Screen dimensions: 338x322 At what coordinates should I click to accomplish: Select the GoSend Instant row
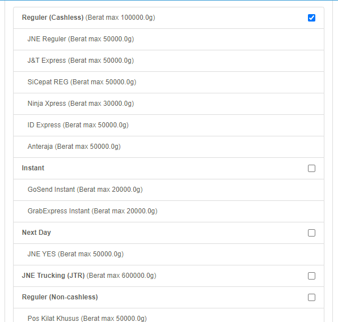(x=168, y=190)
